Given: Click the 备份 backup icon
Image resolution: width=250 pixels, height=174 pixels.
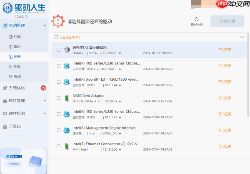Looking at the screenshot, I should (x=10, y=47).
